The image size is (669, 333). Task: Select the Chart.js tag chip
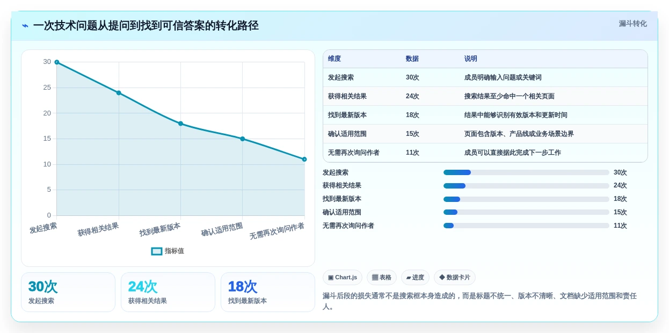[x=343, y=278]
